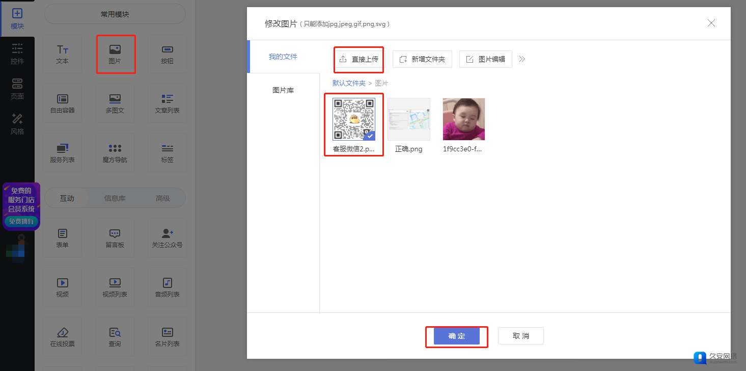
Task: Go to 默认文件夹 breadcrumb
Action: pos(349,83)
